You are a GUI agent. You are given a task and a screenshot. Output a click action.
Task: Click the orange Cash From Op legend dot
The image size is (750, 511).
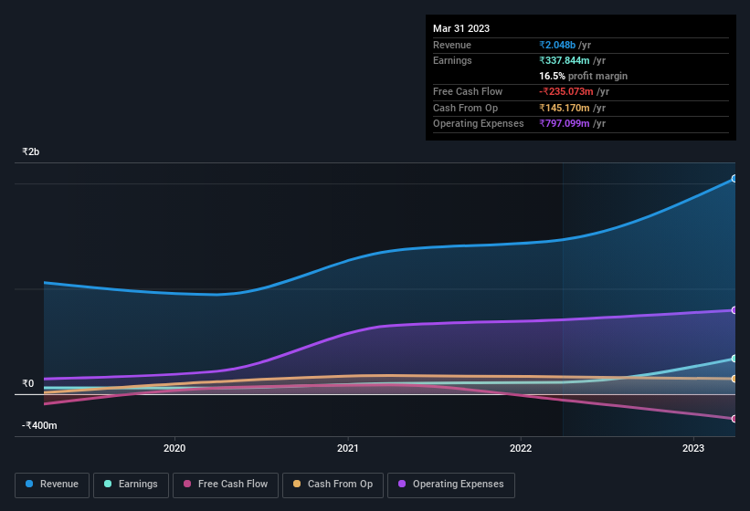(297, 484)
